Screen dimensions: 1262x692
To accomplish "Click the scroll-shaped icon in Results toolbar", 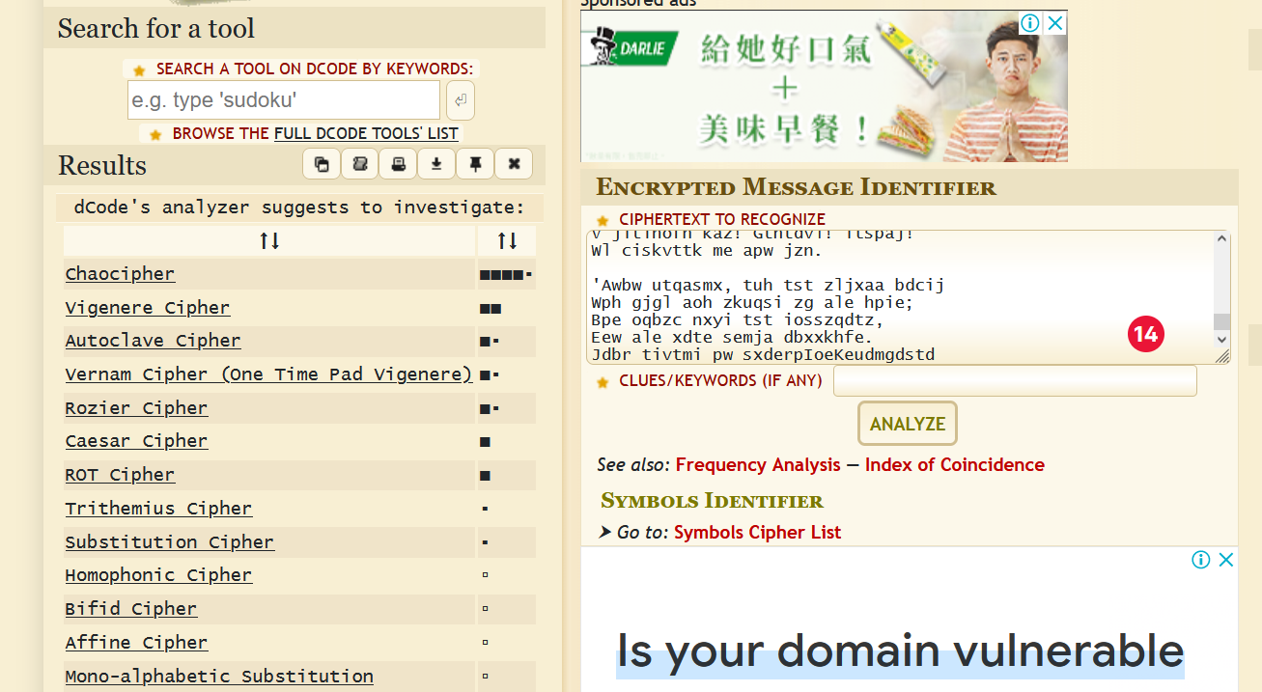I will click(360, 164).
